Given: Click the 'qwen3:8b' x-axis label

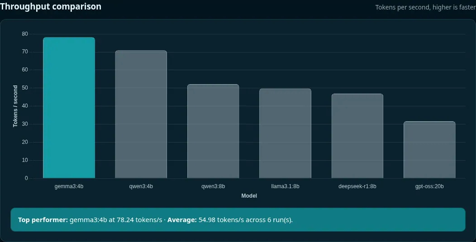Looking at the screenshot, I should coord(213,186).
